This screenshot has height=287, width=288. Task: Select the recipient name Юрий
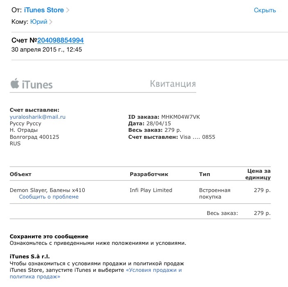pyautogui.click(x=39, y=22)
